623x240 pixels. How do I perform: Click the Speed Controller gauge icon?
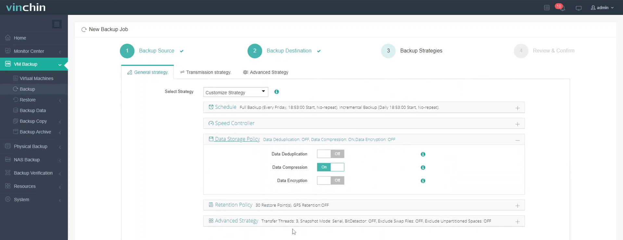pos(211,123)
